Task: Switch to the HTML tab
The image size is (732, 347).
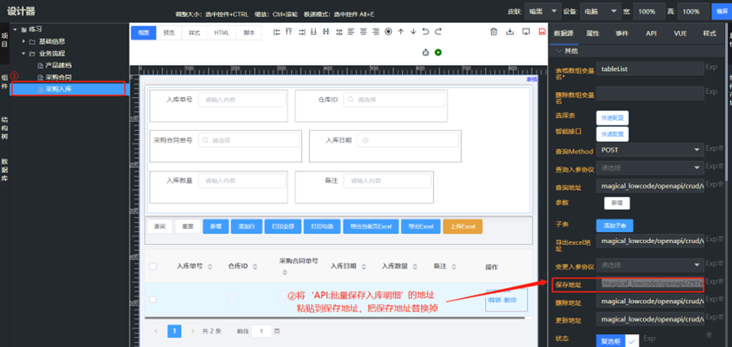Action: (222, 33)
